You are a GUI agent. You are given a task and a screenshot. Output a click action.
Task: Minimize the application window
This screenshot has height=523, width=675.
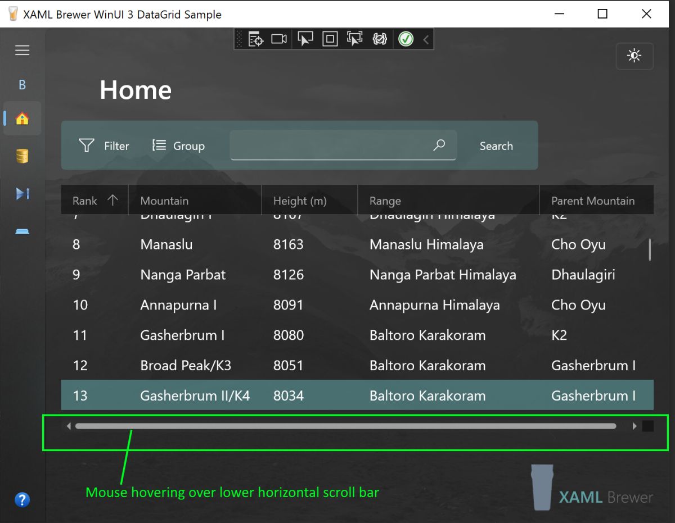[559, 14]
